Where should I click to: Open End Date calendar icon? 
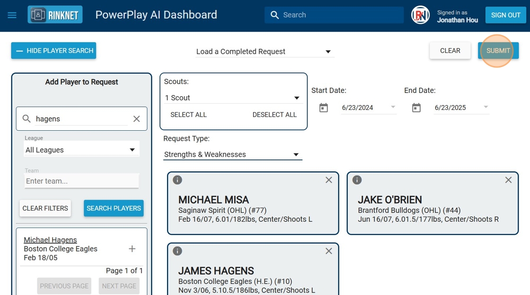pos(416,108)
